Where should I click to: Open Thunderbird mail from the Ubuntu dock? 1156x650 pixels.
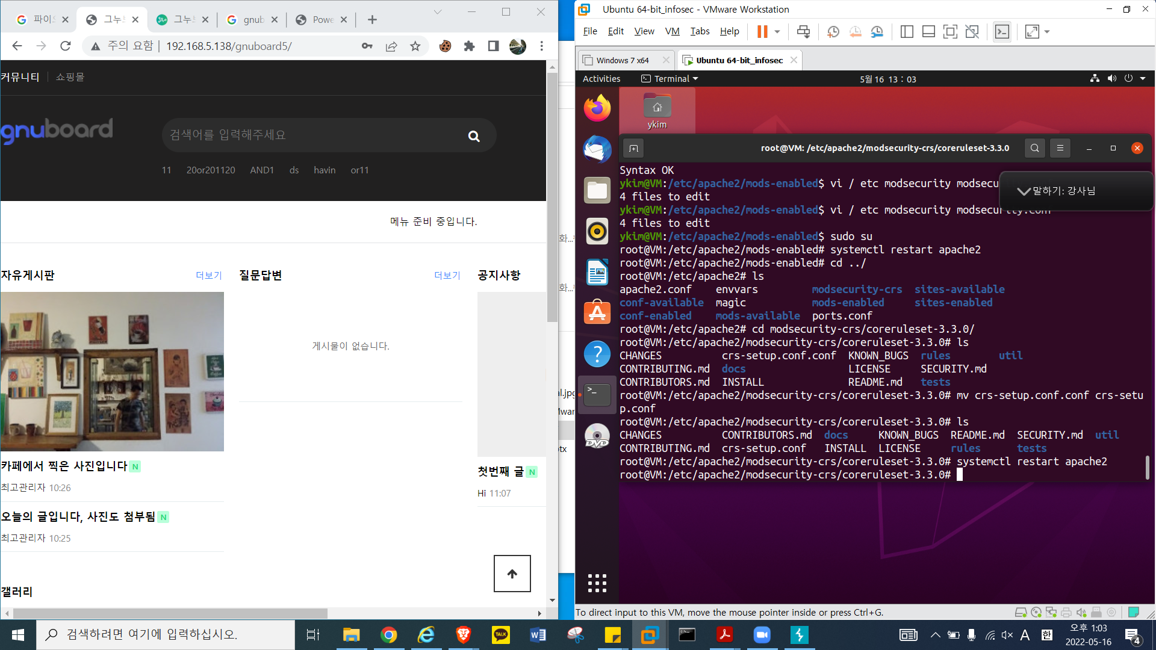(597, 149)
